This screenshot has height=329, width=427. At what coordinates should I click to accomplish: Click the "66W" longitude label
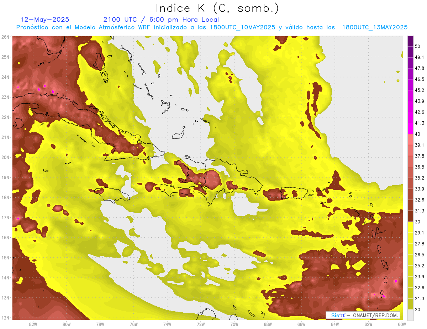coord(301,324)
